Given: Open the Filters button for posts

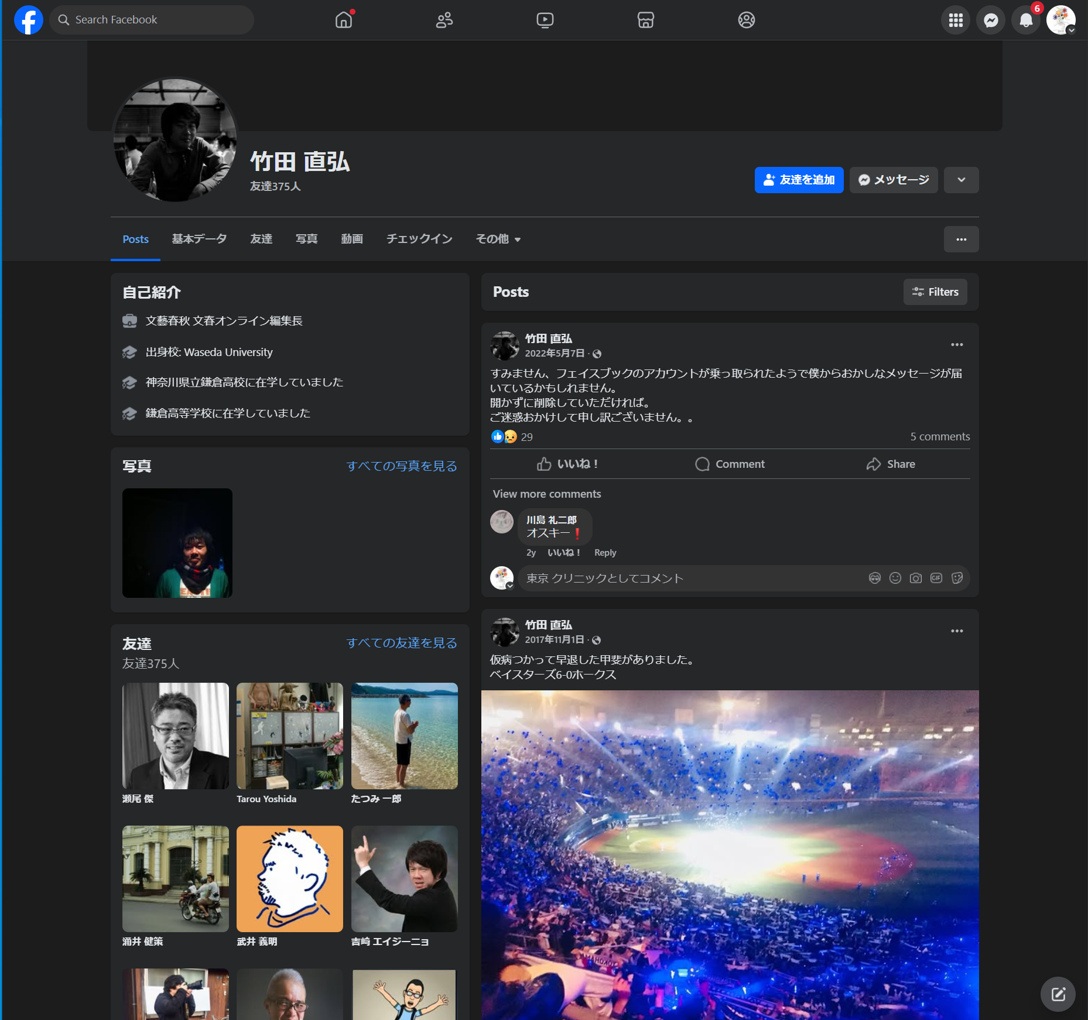Looking at the screenshot, I should [935, 292].
